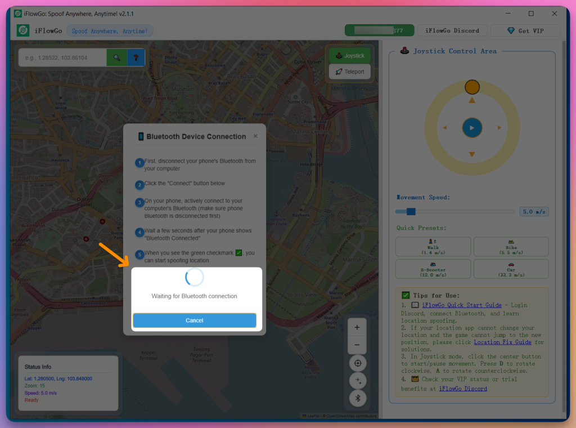This screenshot has height=428, width=576.
Task: Click the 5.0 m/s speed value box
Action: (x=534, y=212)
